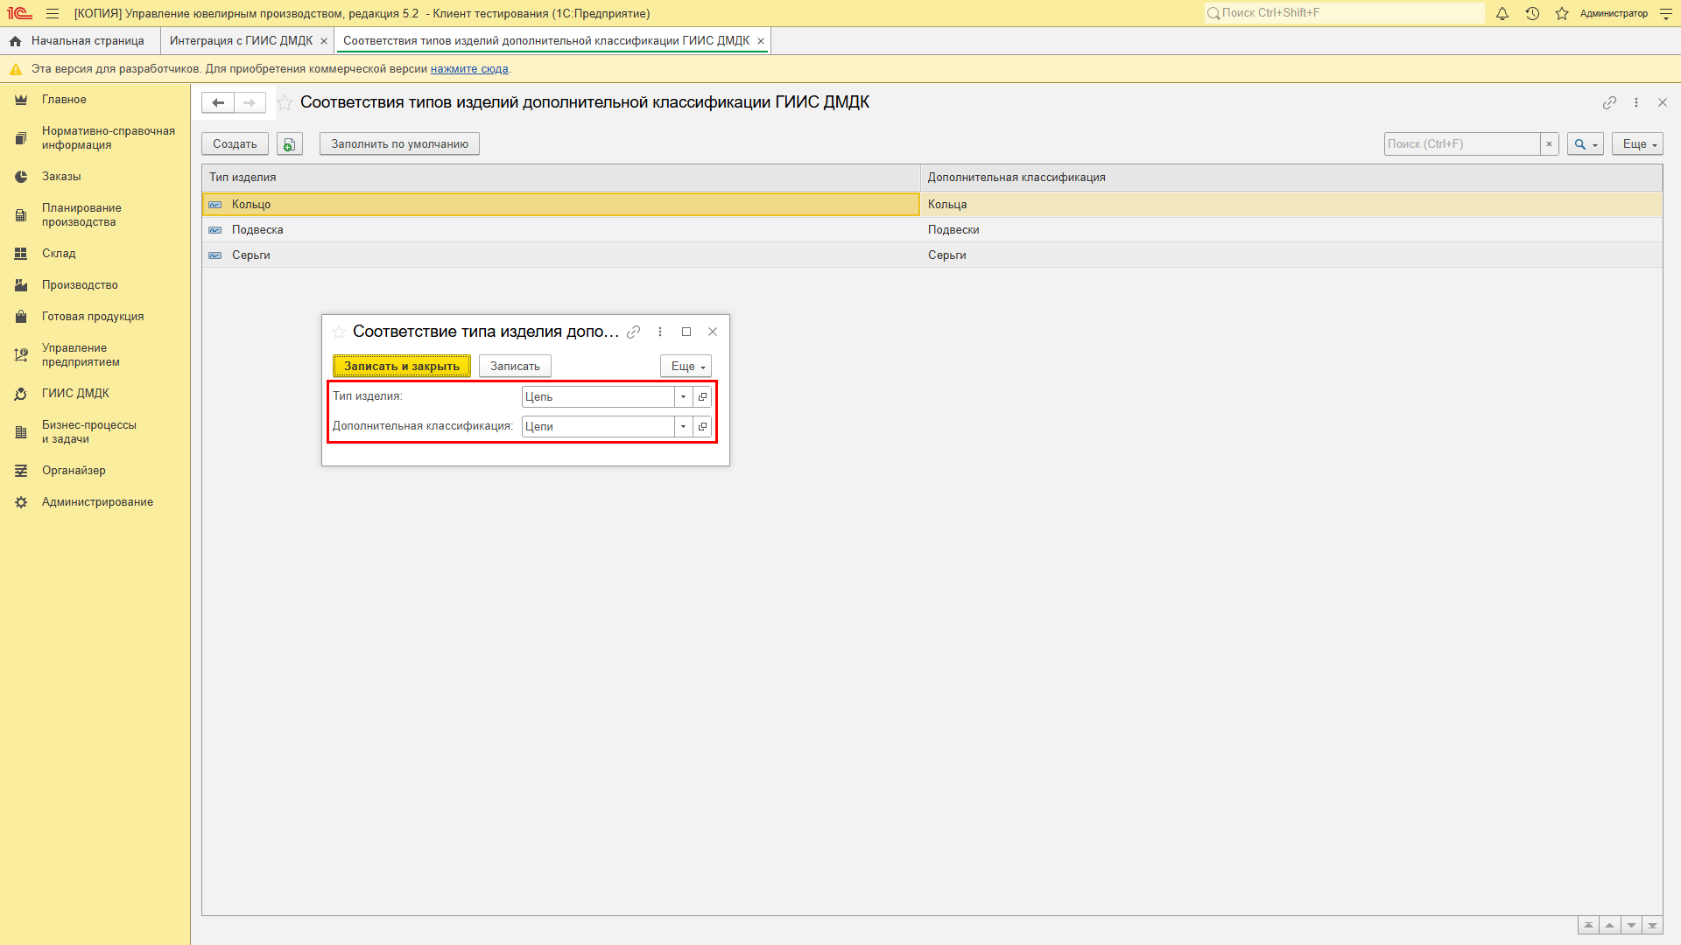Viewport: 1681px width, 945px height.
Task: Click the clear search field X button
Action: point(1548,143)
